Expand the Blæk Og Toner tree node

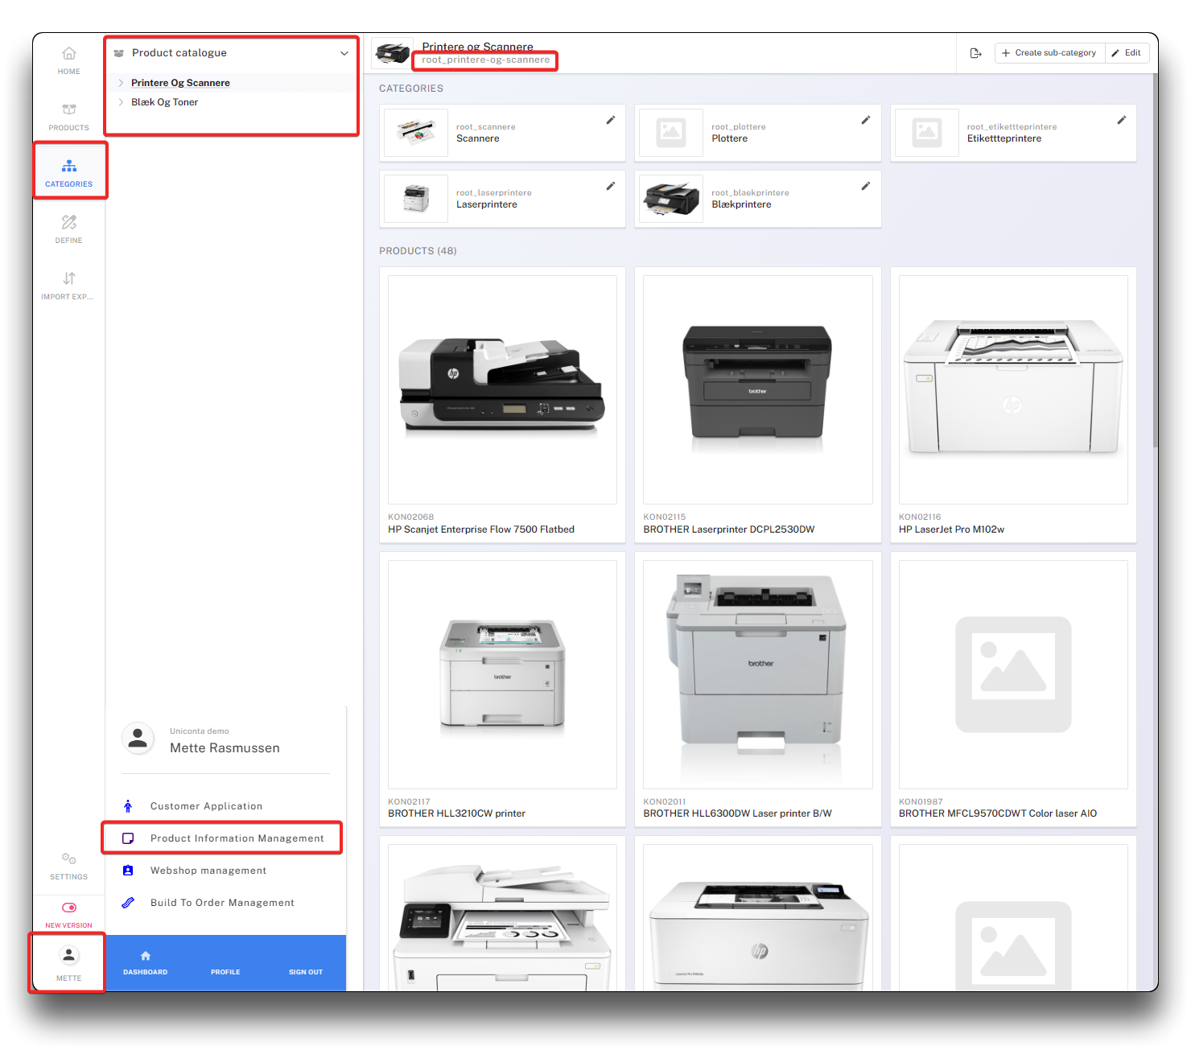pos(121,102)
